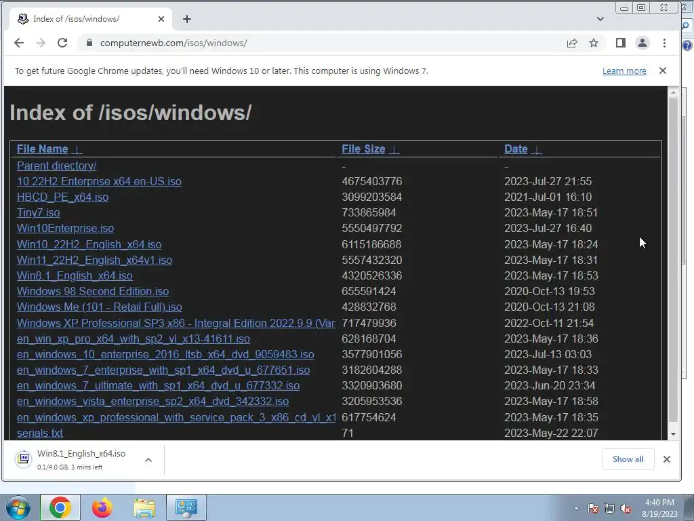View site security lock information
Image resolution: width=694 pixels, height=521 pixels.
(x=89, y=43)
